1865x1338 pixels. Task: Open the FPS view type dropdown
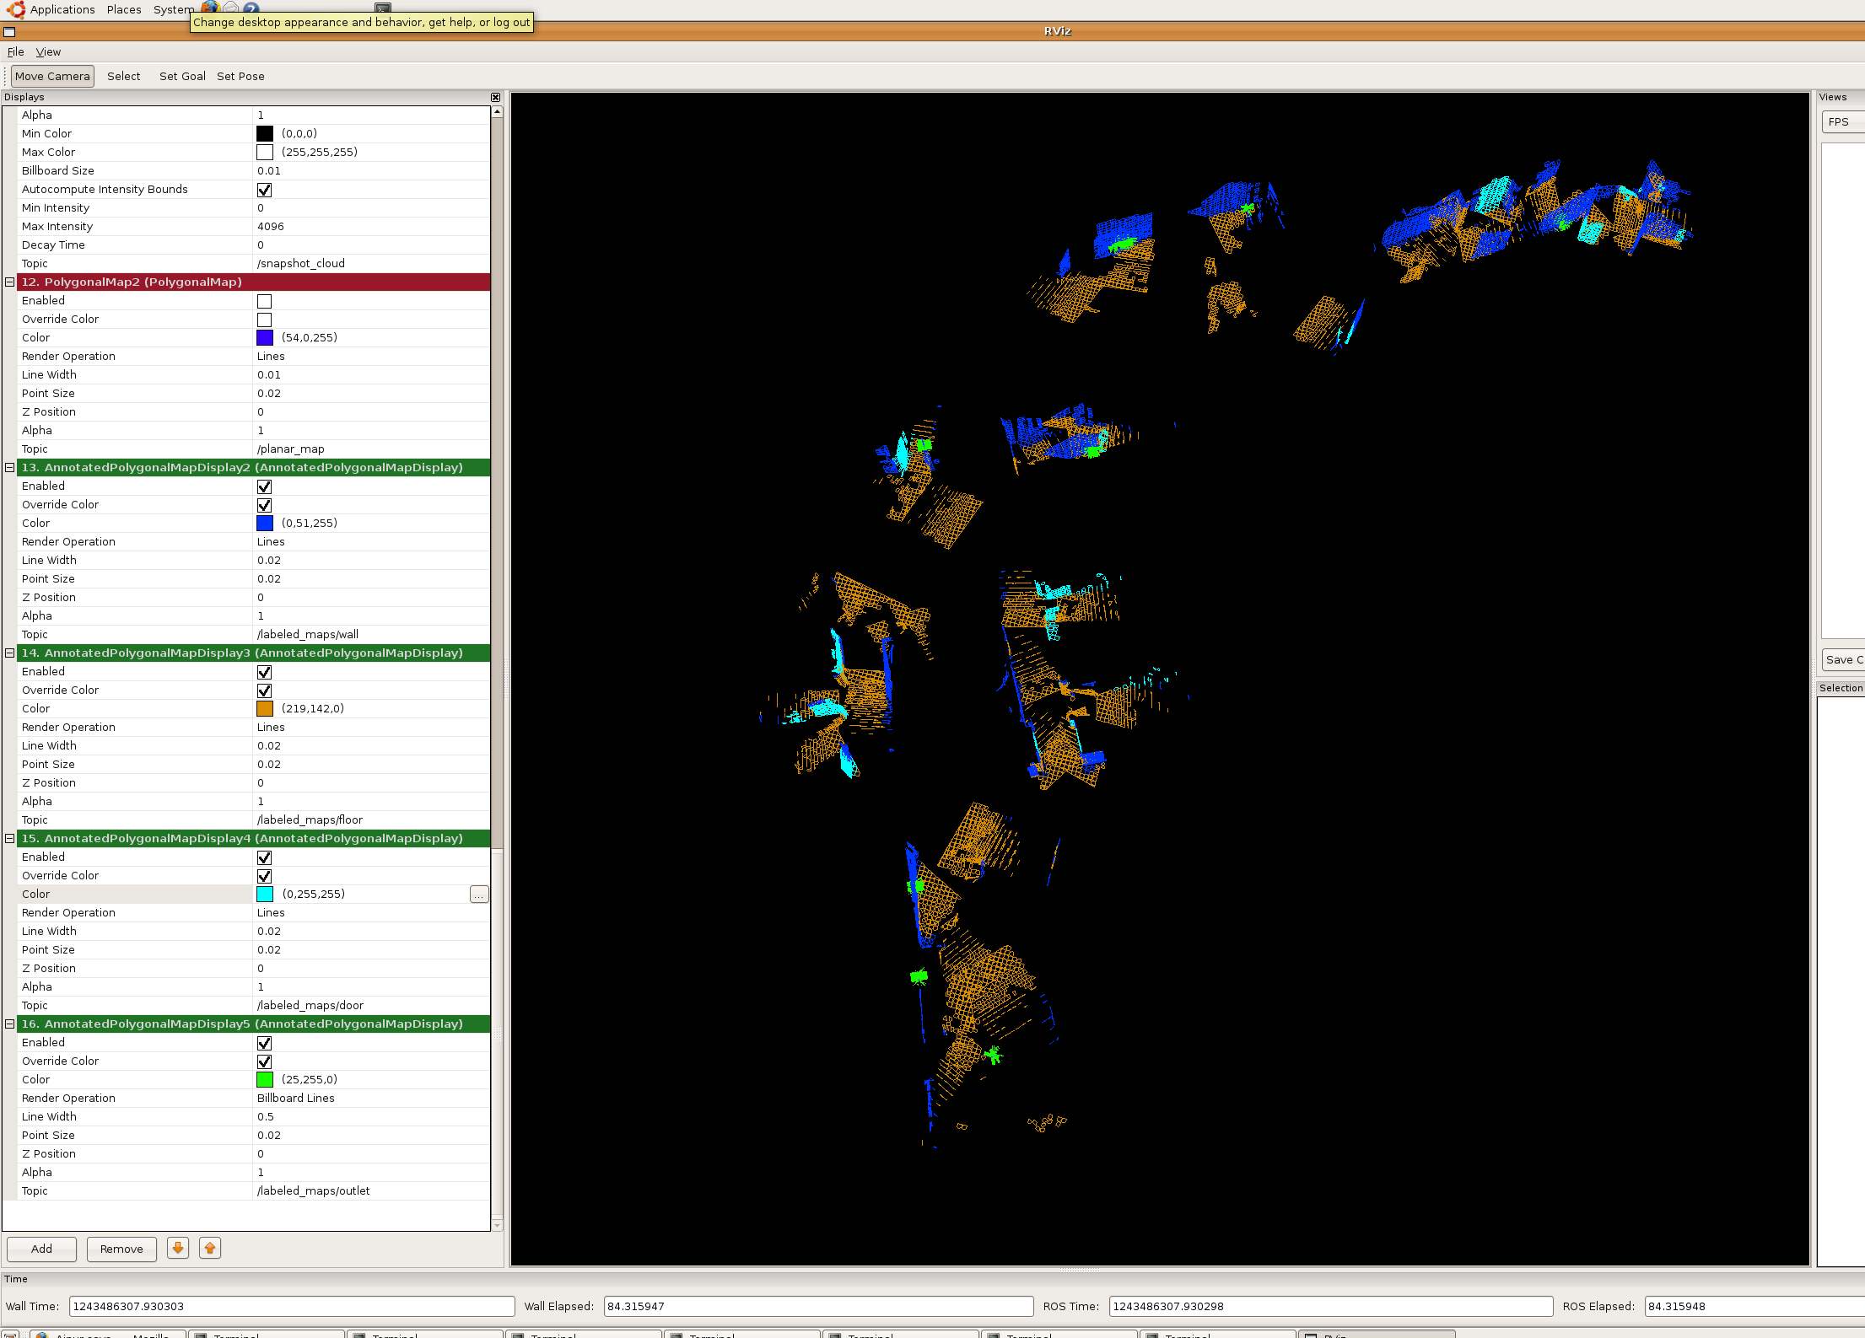pyautogui.click(x=1842, y=122)
